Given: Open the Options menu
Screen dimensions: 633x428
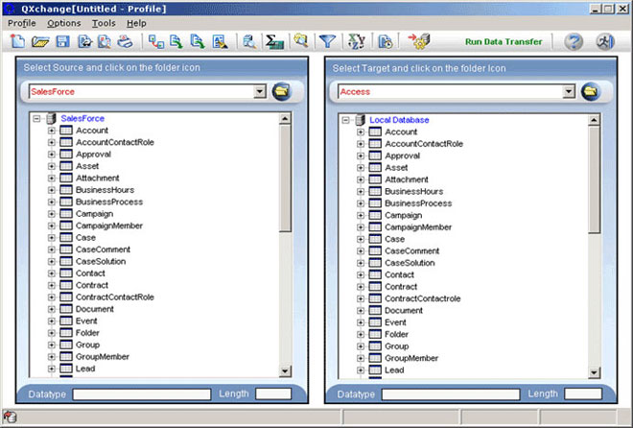Looking at the screenshot, I should 64,23.
